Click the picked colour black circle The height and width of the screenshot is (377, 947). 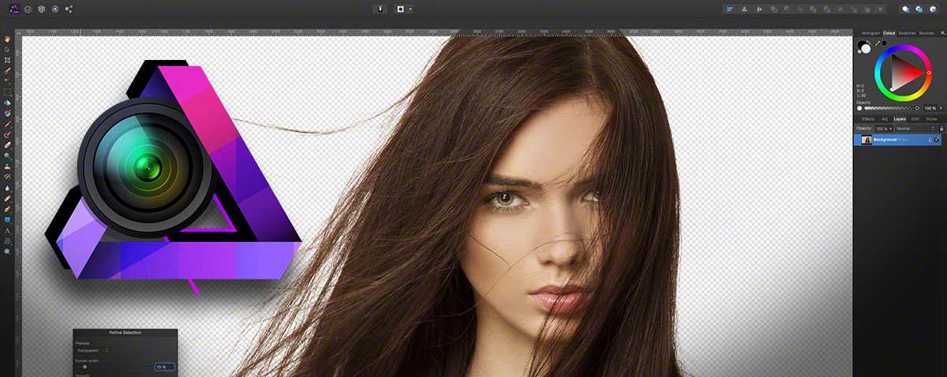(x=885, y=43)
